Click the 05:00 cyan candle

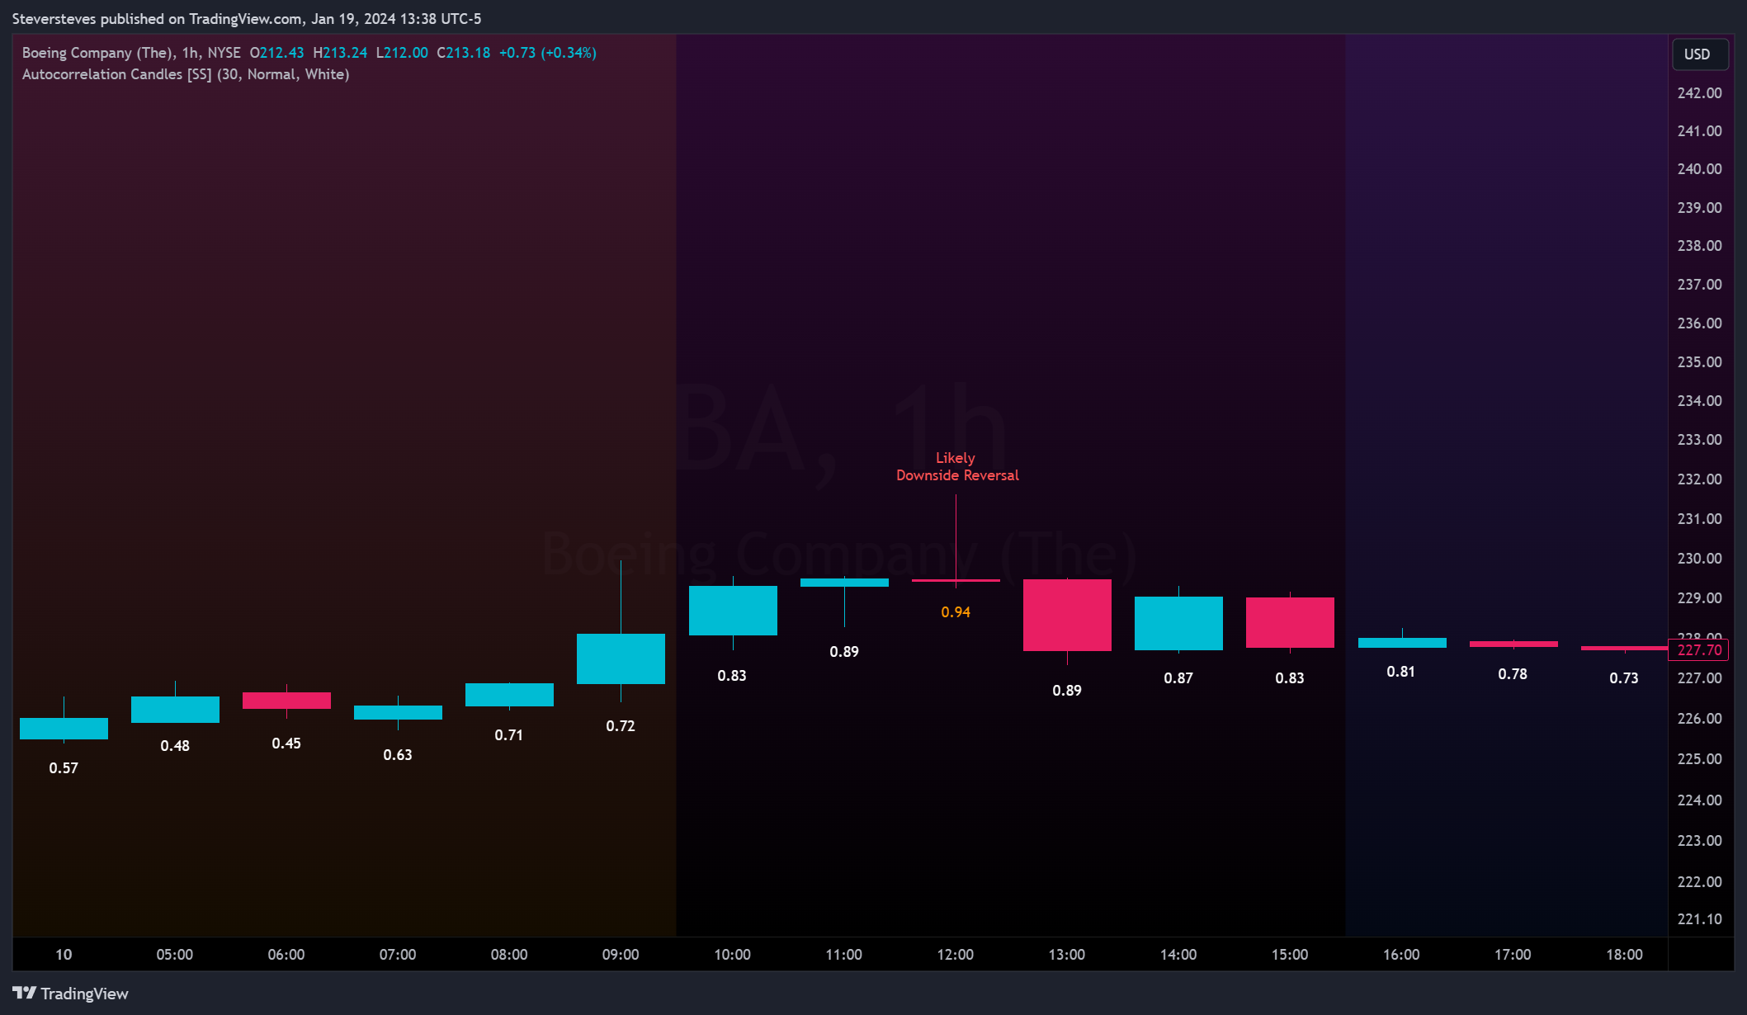(175, 710)
